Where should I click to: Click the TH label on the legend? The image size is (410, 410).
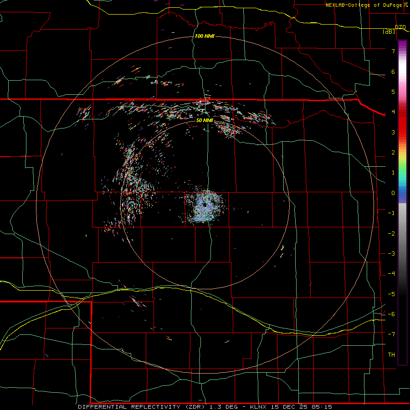point(391,355)
